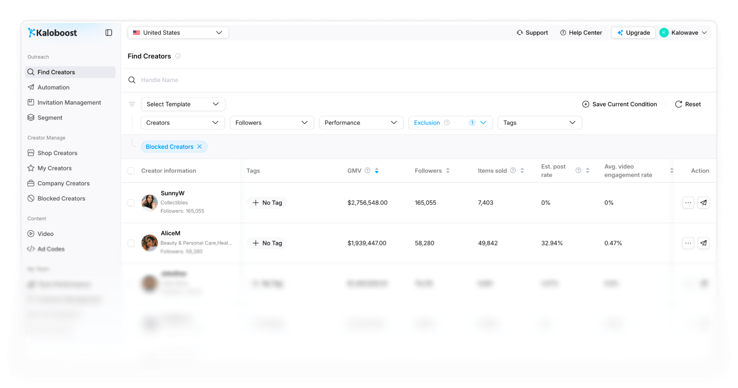The image size is (738, 388).
Task: Sort by GMV column
Action: point(376,171)
